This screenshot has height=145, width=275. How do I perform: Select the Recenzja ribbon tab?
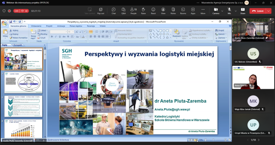click(x=91, y=26)
